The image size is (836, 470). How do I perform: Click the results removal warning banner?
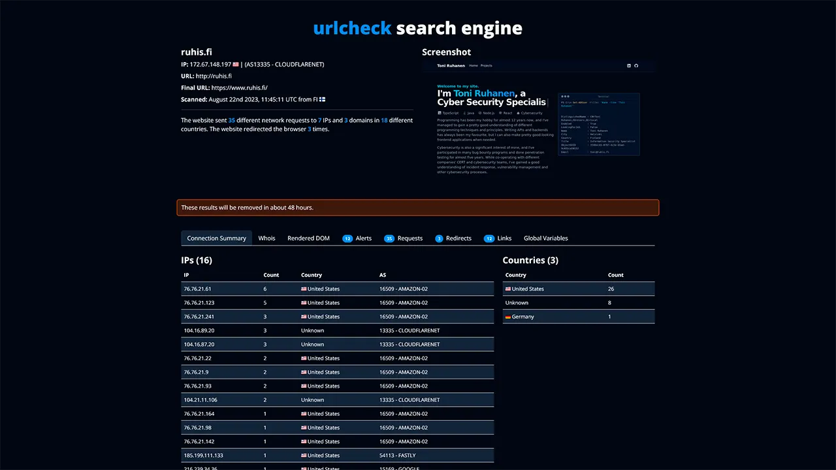tap(418, 208)
